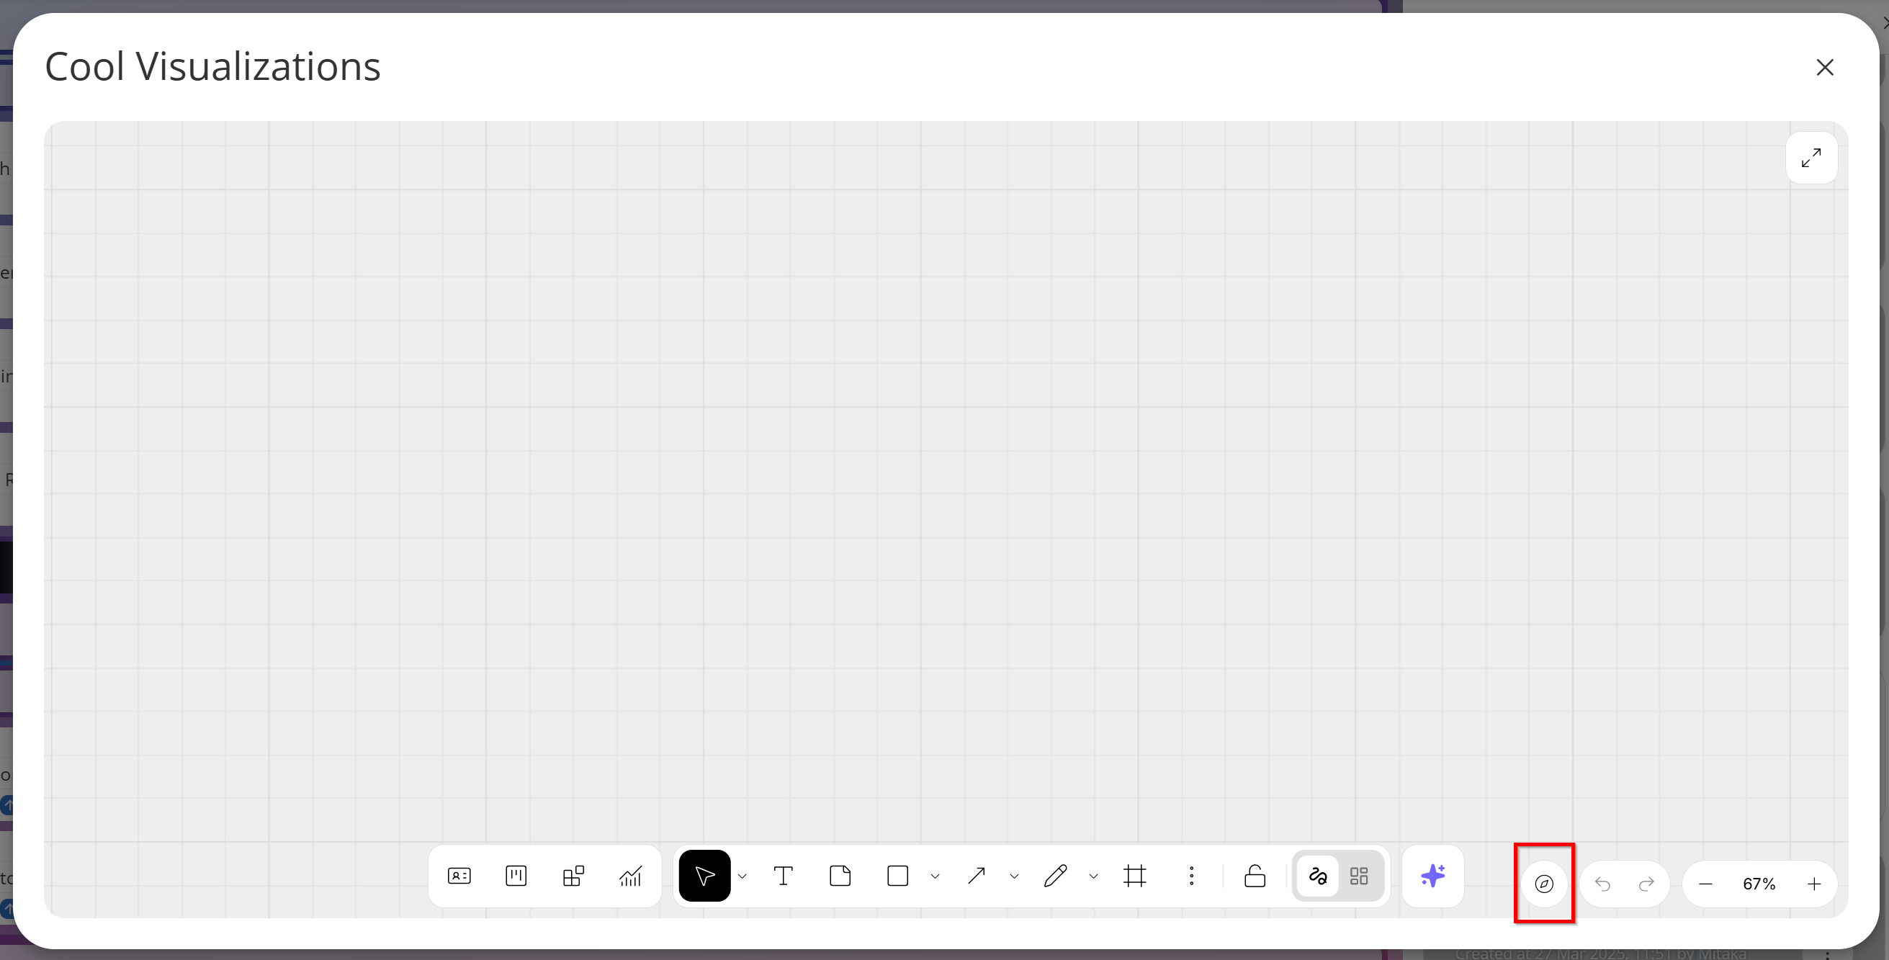Select the Text tool

pos(783,876)
